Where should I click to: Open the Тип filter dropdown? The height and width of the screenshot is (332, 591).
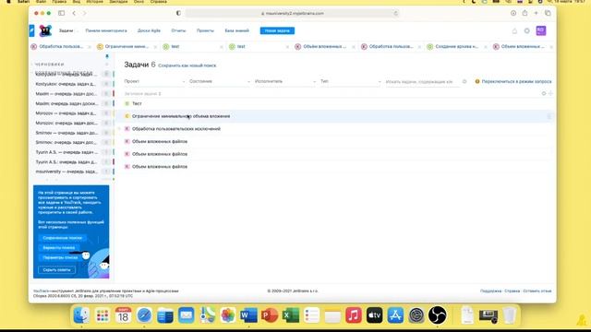(351, 81)
